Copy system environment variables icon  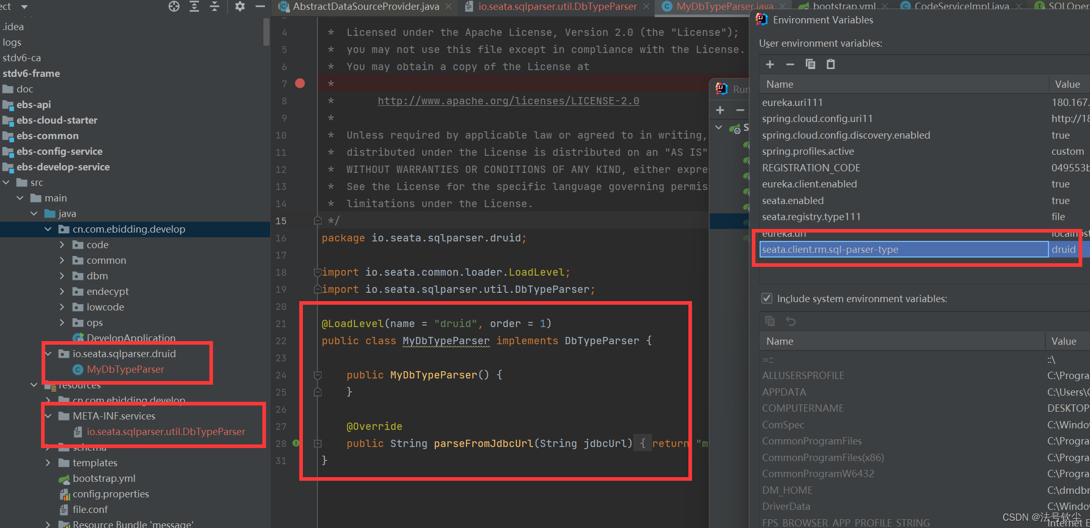click(x=770, y=321)
